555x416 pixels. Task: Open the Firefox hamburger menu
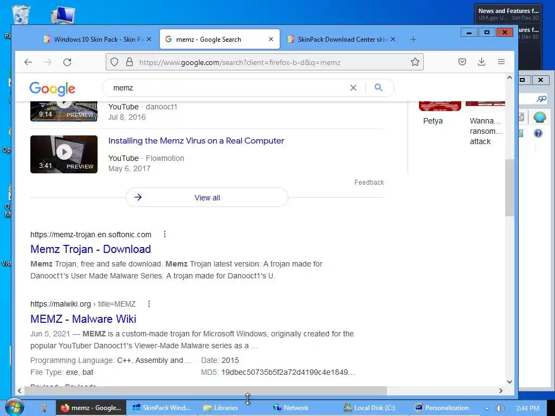501,62
